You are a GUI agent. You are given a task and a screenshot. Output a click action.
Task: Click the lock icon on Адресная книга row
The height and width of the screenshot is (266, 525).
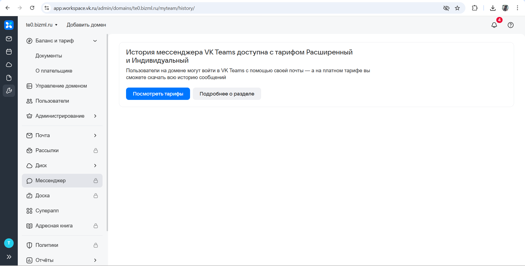pos(96,226)
